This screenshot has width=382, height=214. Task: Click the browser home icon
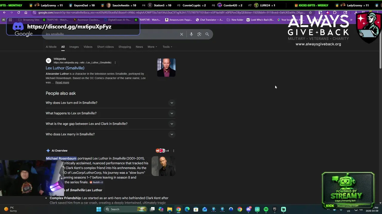(26, 12)
